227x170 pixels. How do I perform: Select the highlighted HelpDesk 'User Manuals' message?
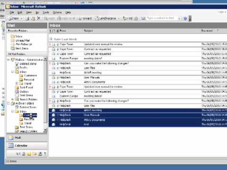click(138, 115)
